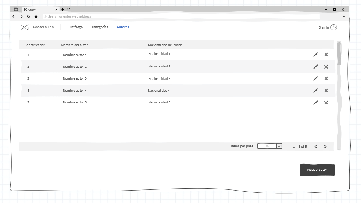Screen dimensions: 361x203
Task: Click the web address search field
Action: [180, 16]
